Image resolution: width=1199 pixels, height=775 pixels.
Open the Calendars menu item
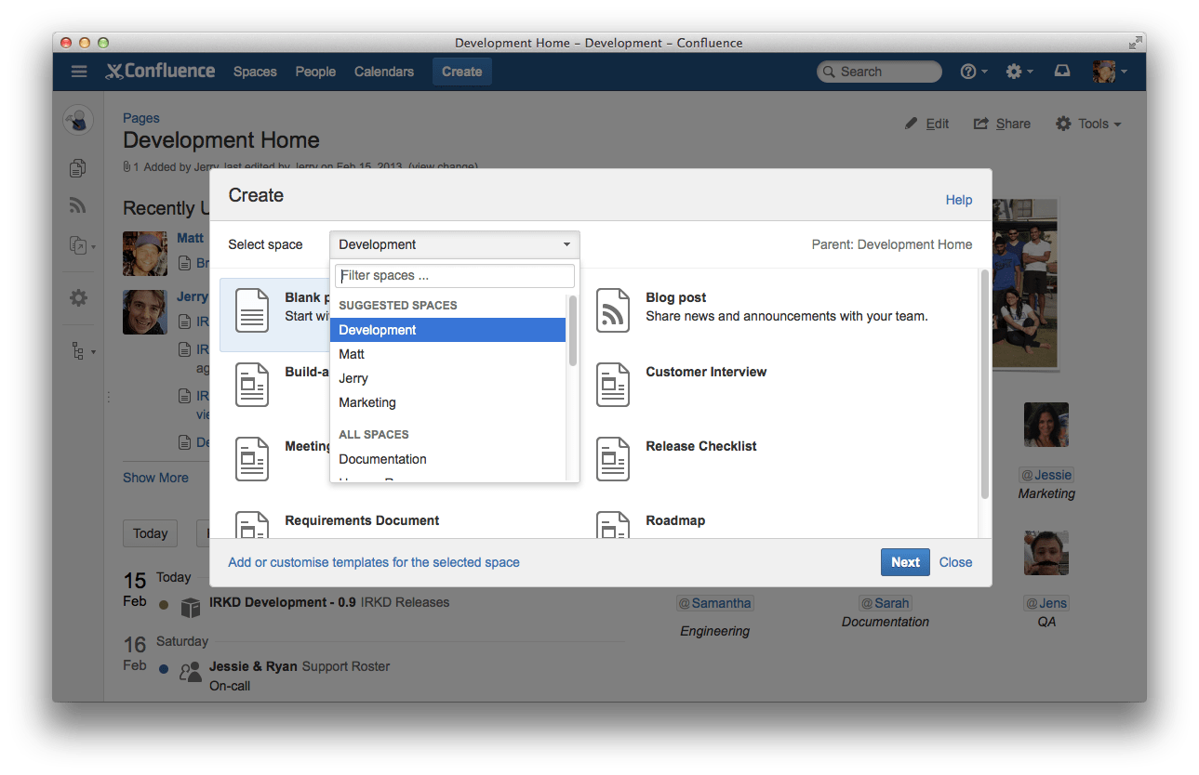point(383,71)
